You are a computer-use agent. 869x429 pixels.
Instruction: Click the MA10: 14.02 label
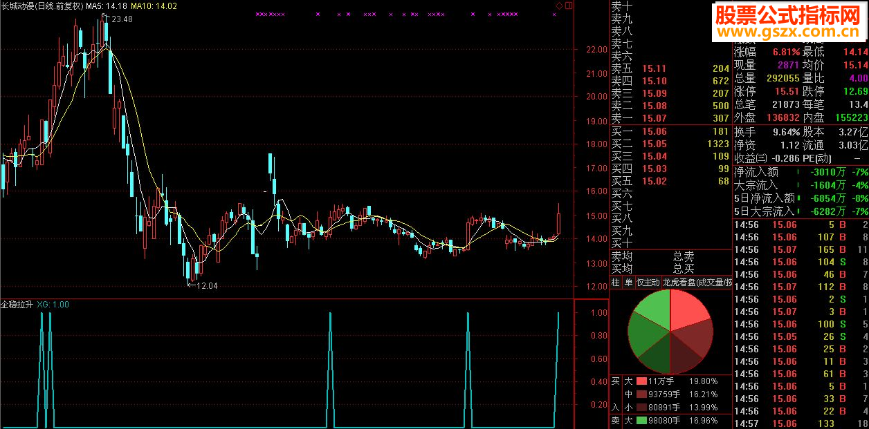[x=154, y=6]
